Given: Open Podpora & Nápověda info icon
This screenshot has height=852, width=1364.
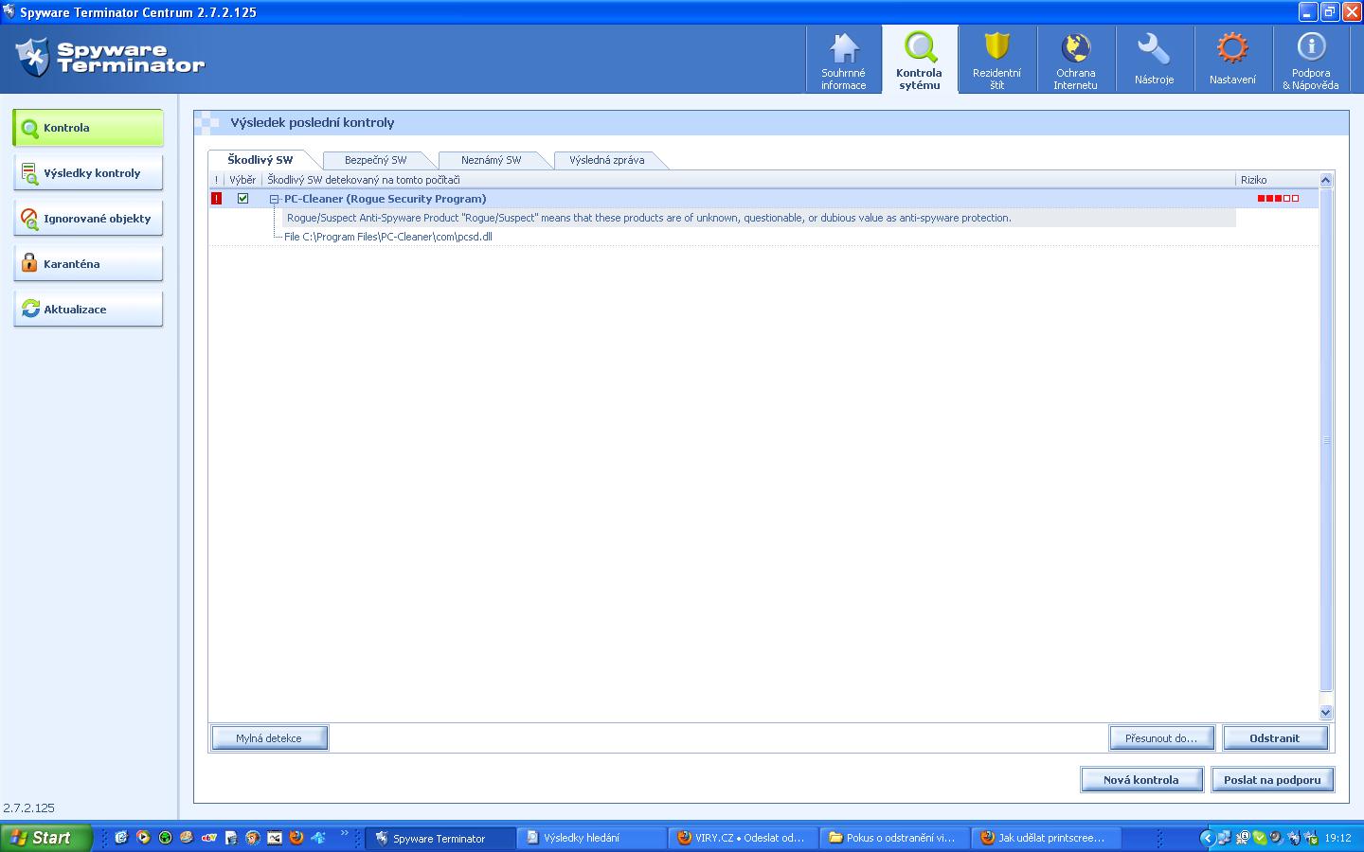Looking at the screenshot, I should click(1311, 47).
